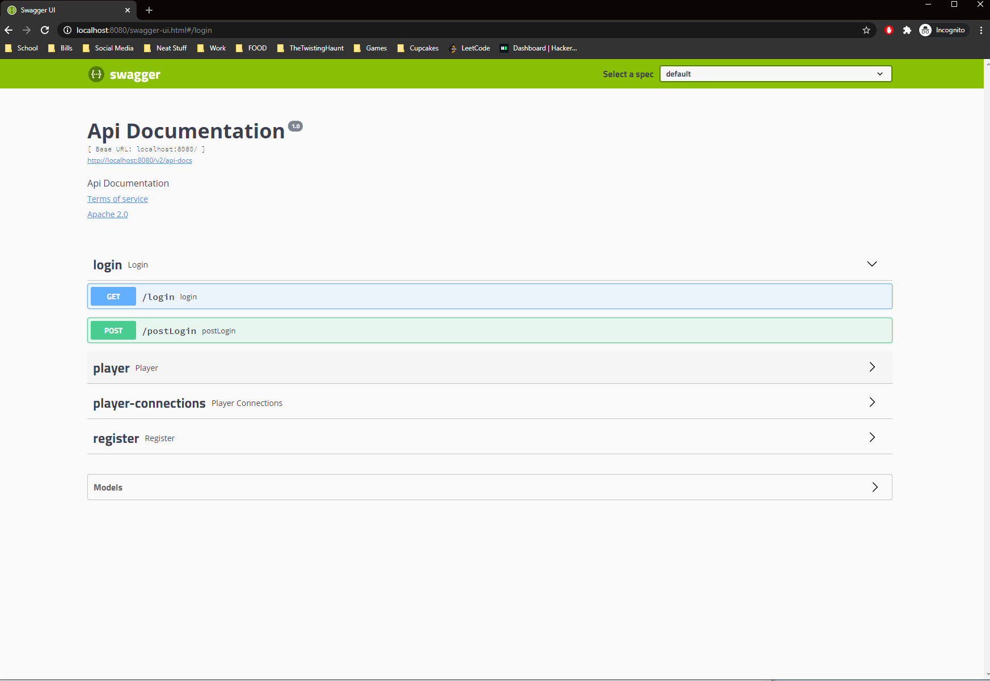Open the Dashboard HackerRank bookmark
Image resolution: width=990 pixels, height=681 pixels.
[x=539, y=48]
